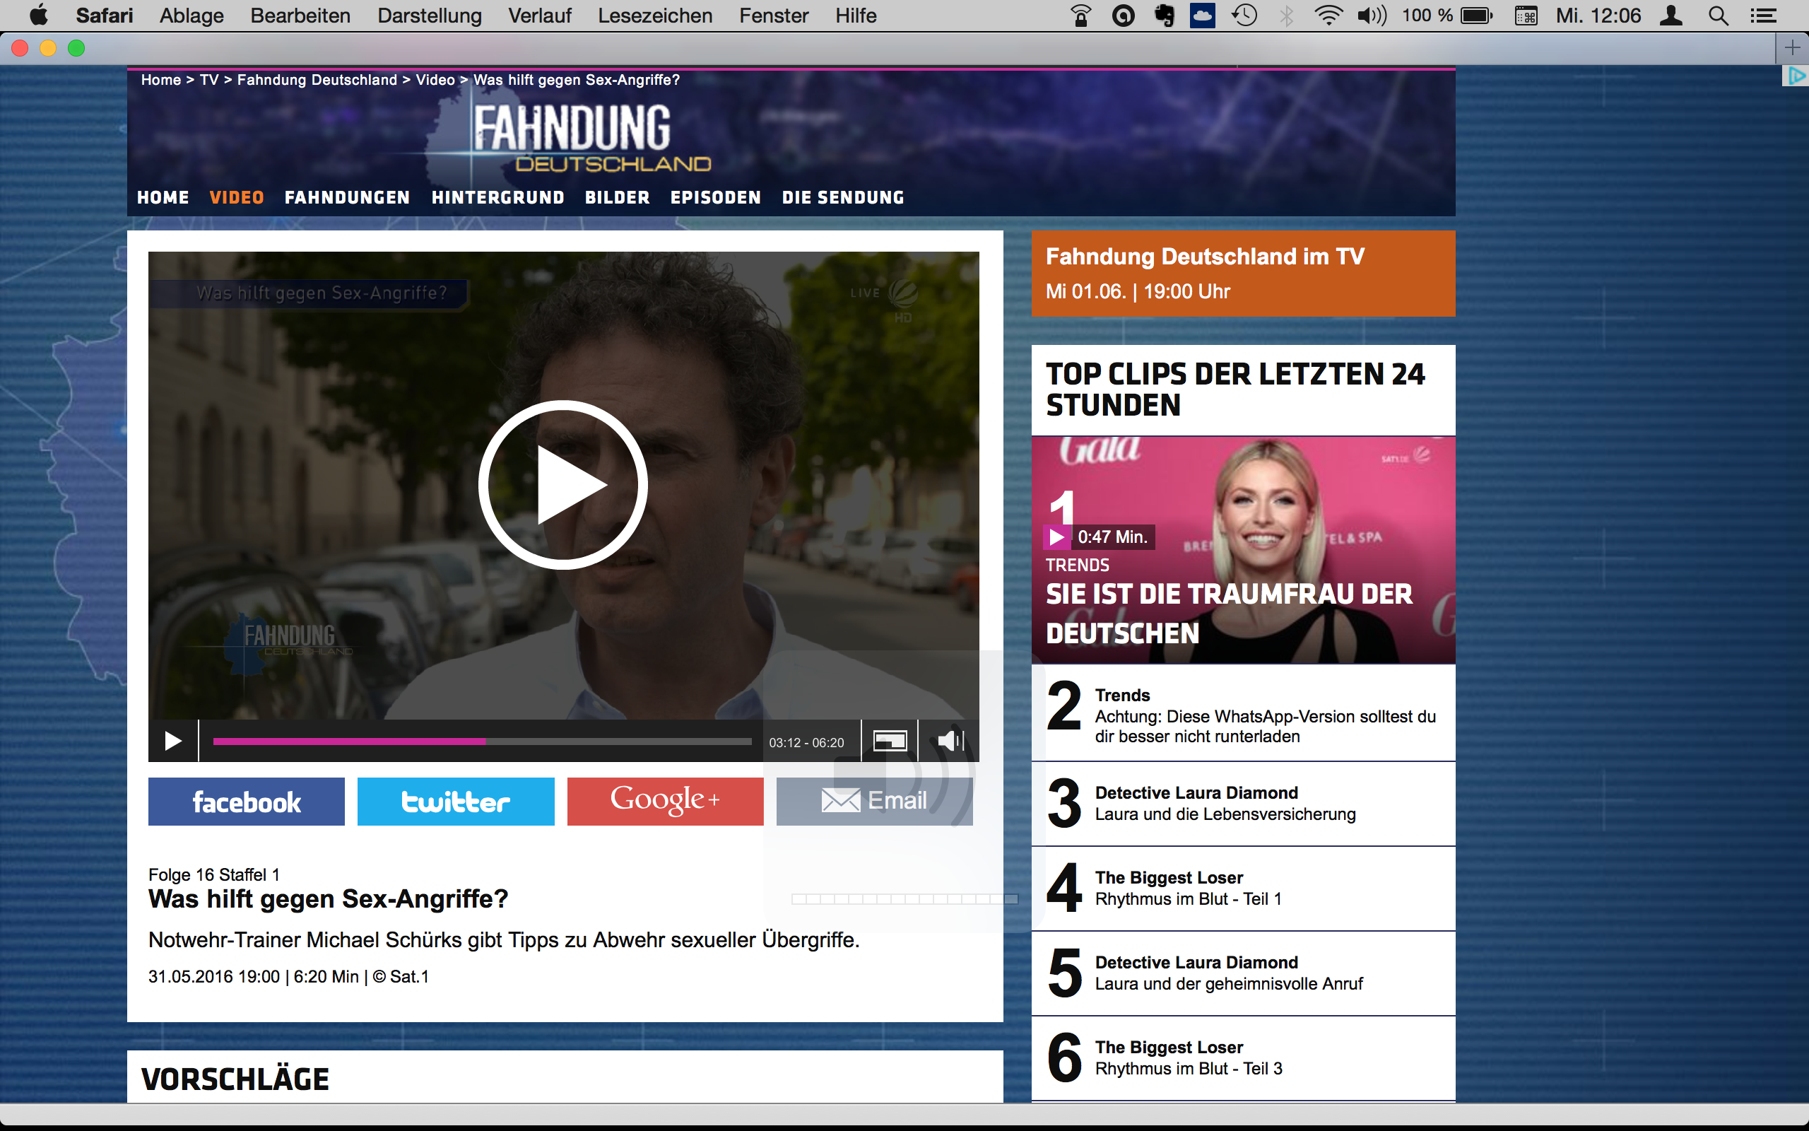Open the Fenster menu
This screenshot has width=1809, height=1131.
(x=774, y=16)
